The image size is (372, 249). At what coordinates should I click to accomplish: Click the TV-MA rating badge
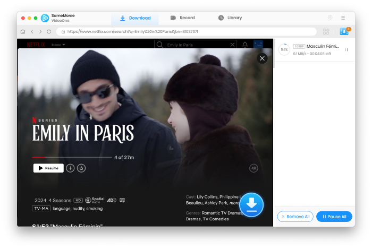41,209
